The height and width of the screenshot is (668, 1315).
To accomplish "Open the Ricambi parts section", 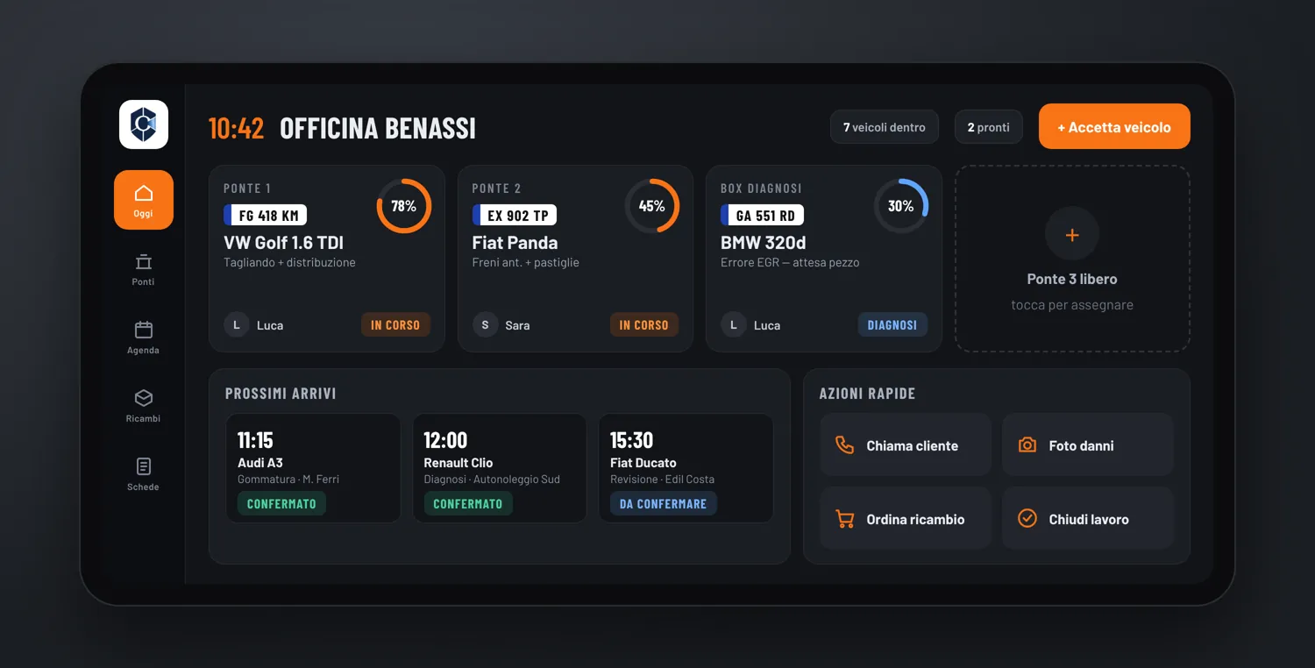I will 144,405.
